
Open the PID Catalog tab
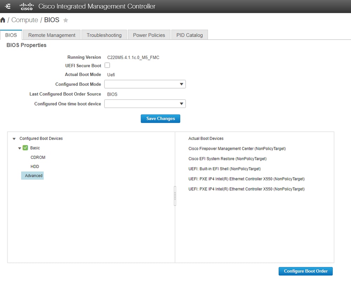[x=189, y=35]
